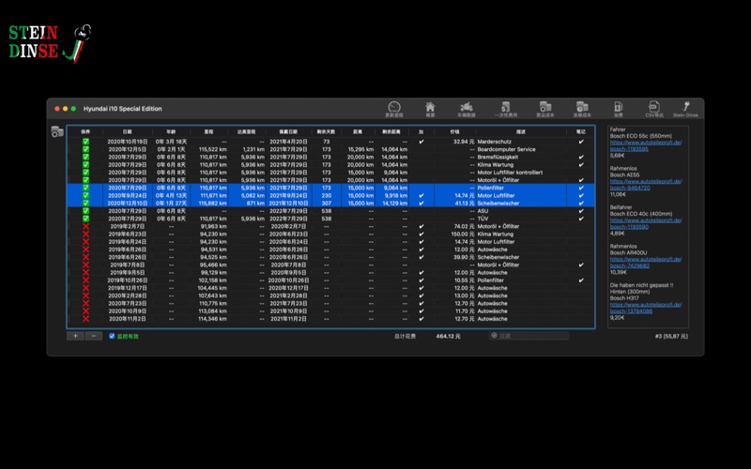Toggle green check on ASU row

[x=85, y=211]
